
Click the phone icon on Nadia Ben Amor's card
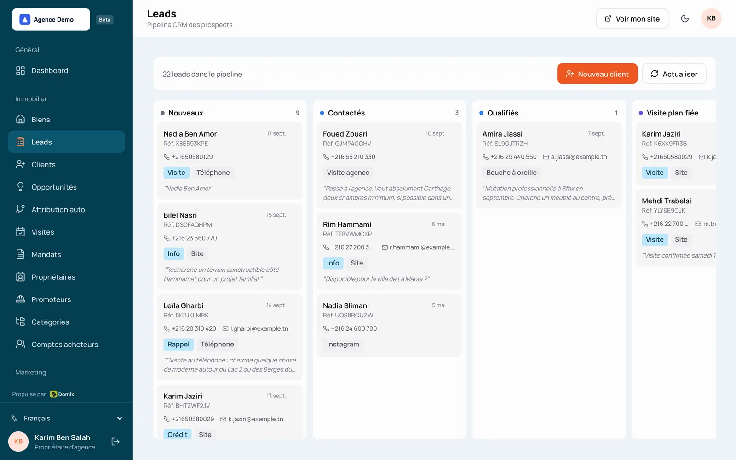[x=167, y=157]
